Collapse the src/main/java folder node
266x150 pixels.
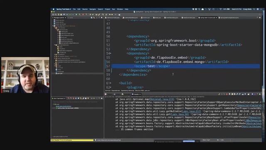[54, 28]
